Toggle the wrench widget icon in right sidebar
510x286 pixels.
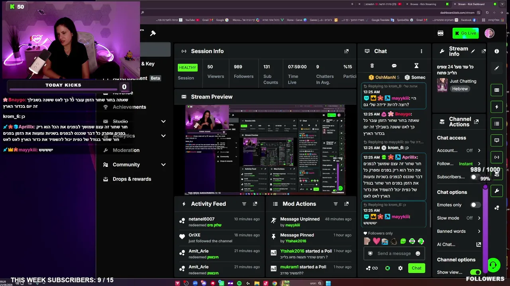[x=496, y=191]
